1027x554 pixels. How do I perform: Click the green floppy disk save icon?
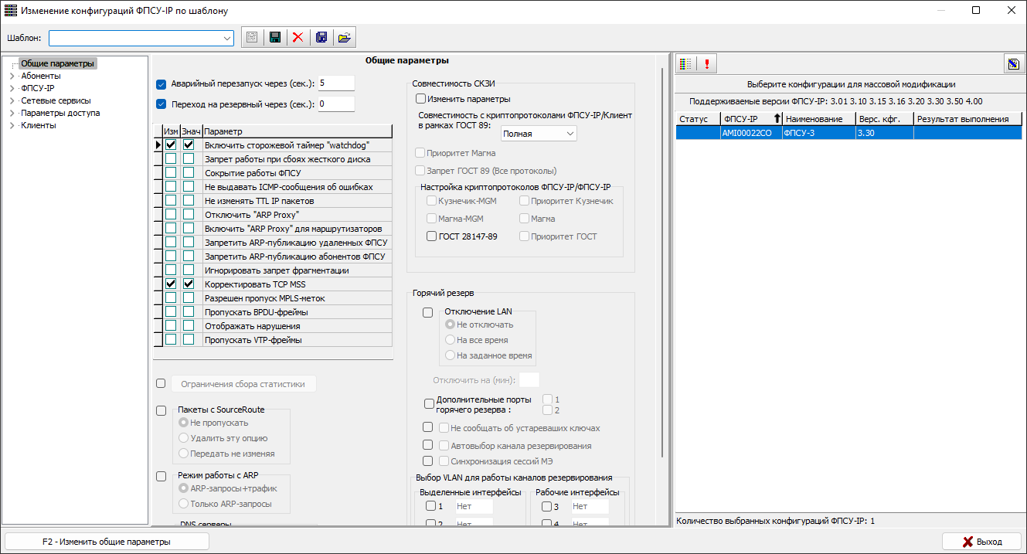tap(274, 37)
